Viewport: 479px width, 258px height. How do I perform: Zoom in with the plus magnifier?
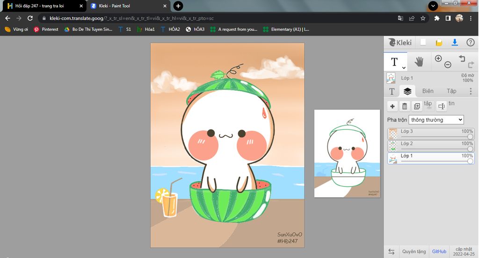438,58
